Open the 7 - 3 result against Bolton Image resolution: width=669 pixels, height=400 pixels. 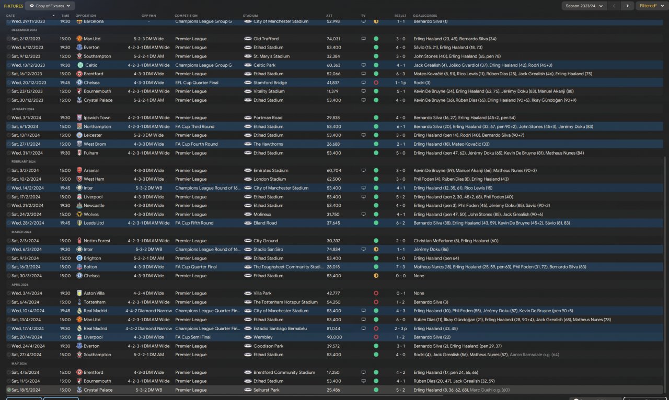pos(400,267)
